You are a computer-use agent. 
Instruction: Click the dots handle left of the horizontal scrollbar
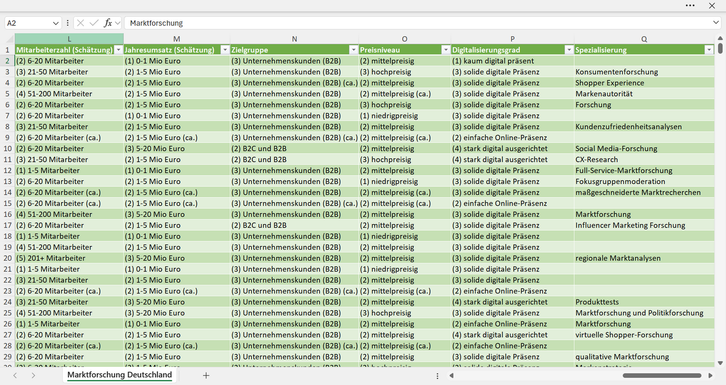tap(438, 375)
